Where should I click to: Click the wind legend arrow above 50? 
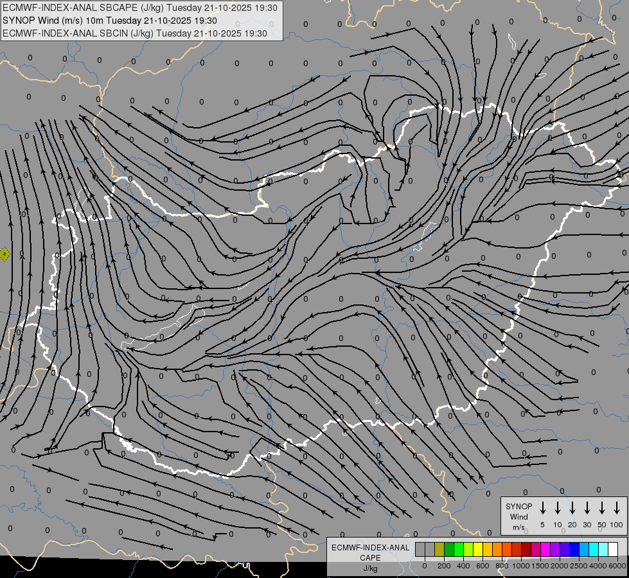(x=602, y=508)
